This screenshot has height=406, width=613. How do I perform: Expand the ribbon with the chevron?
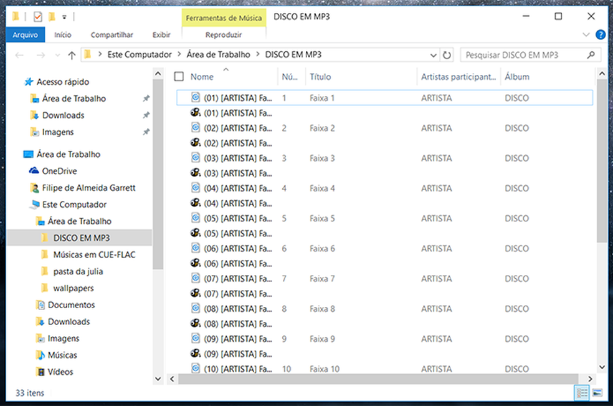586,34
